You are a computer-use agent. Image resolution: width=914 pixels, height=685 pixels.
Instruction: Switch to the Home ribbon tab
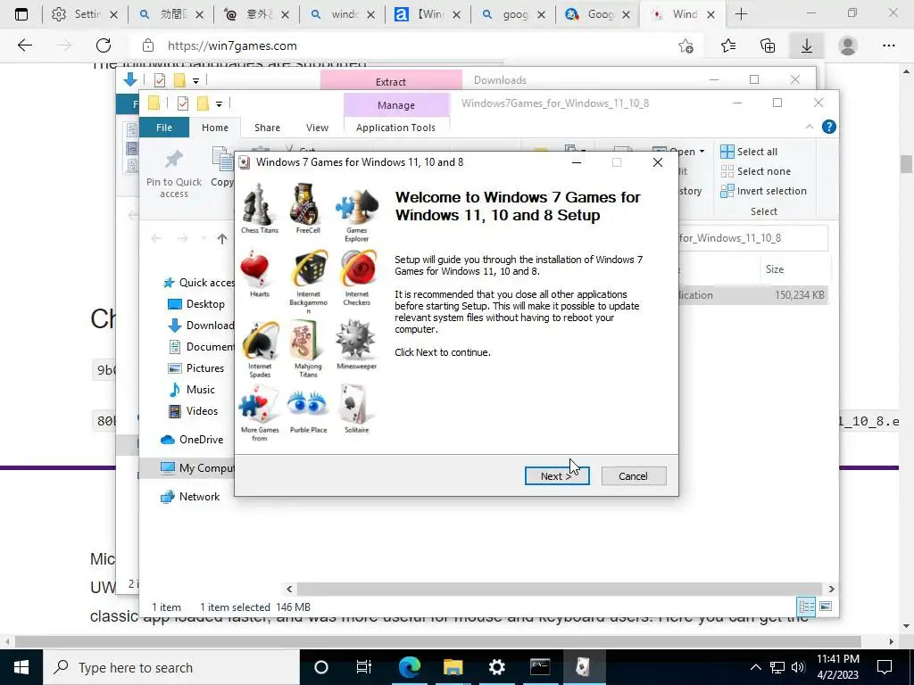(x=215, y=128)
